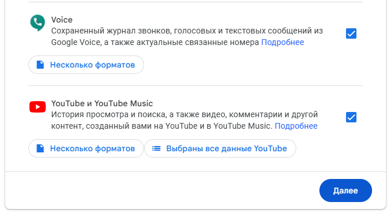Click the divider line between Voice and YouTube
This screenshot has height=213, width=390.
point(196,85)
